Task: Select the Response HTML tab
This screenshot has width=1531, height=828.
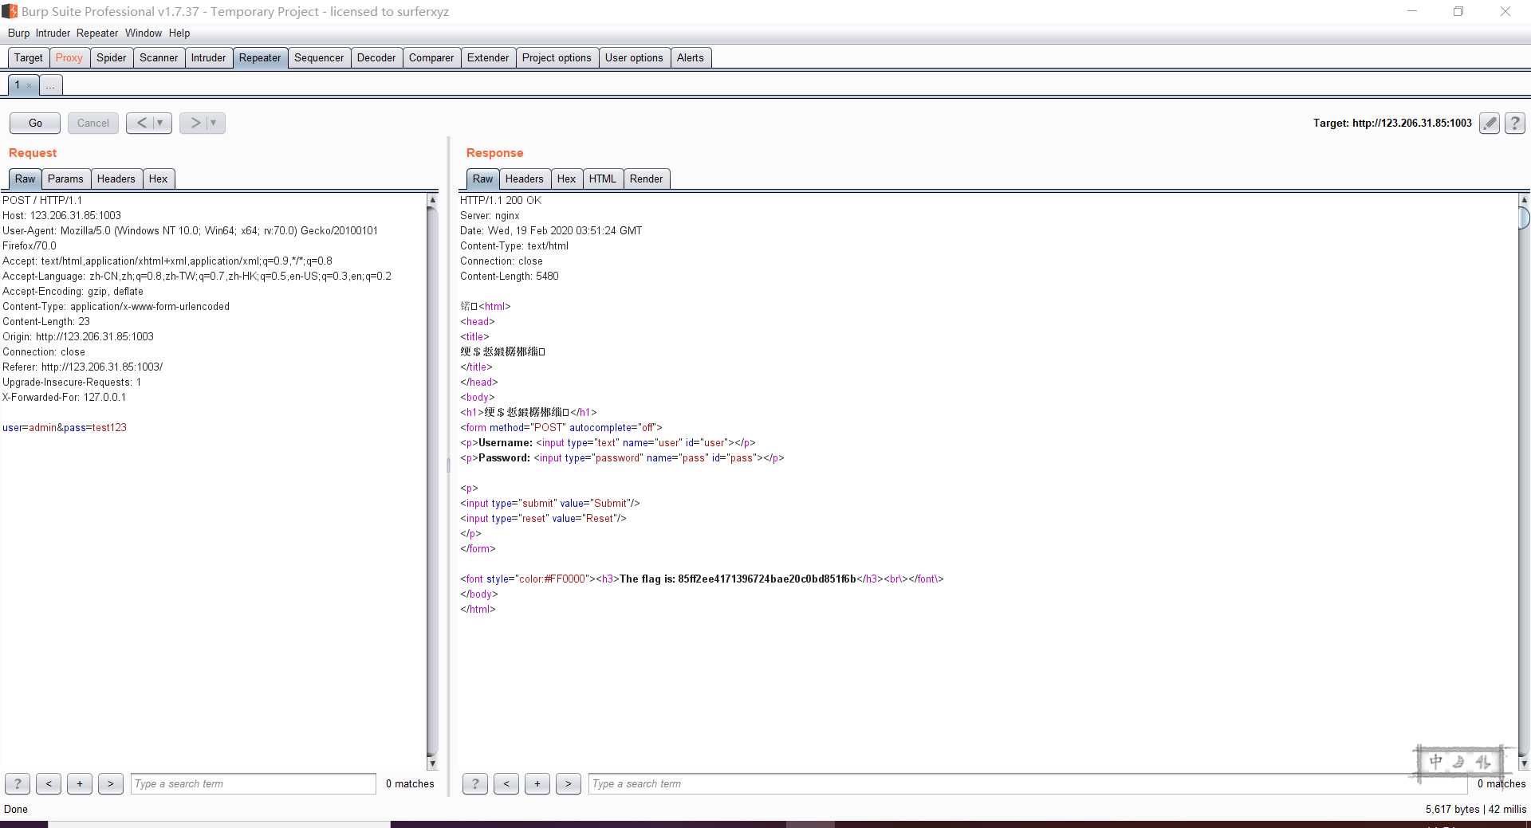Action: [x=603, y=179]
